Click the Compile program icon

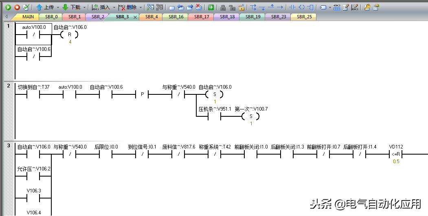click(26, 7)
